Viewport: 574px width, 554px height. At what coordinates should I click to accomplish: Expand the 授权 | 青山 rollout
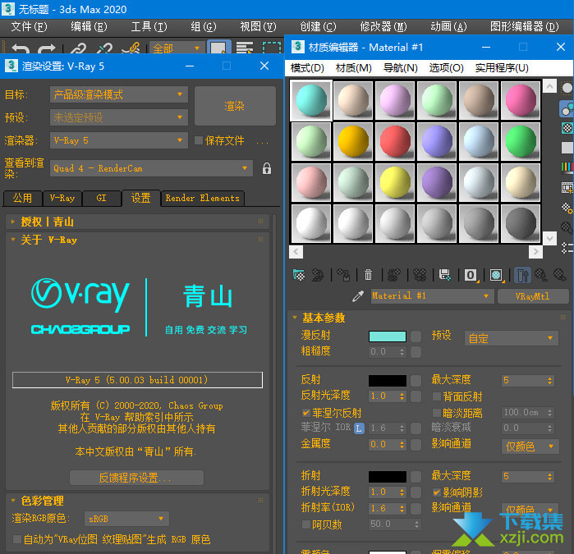point(137,222)
